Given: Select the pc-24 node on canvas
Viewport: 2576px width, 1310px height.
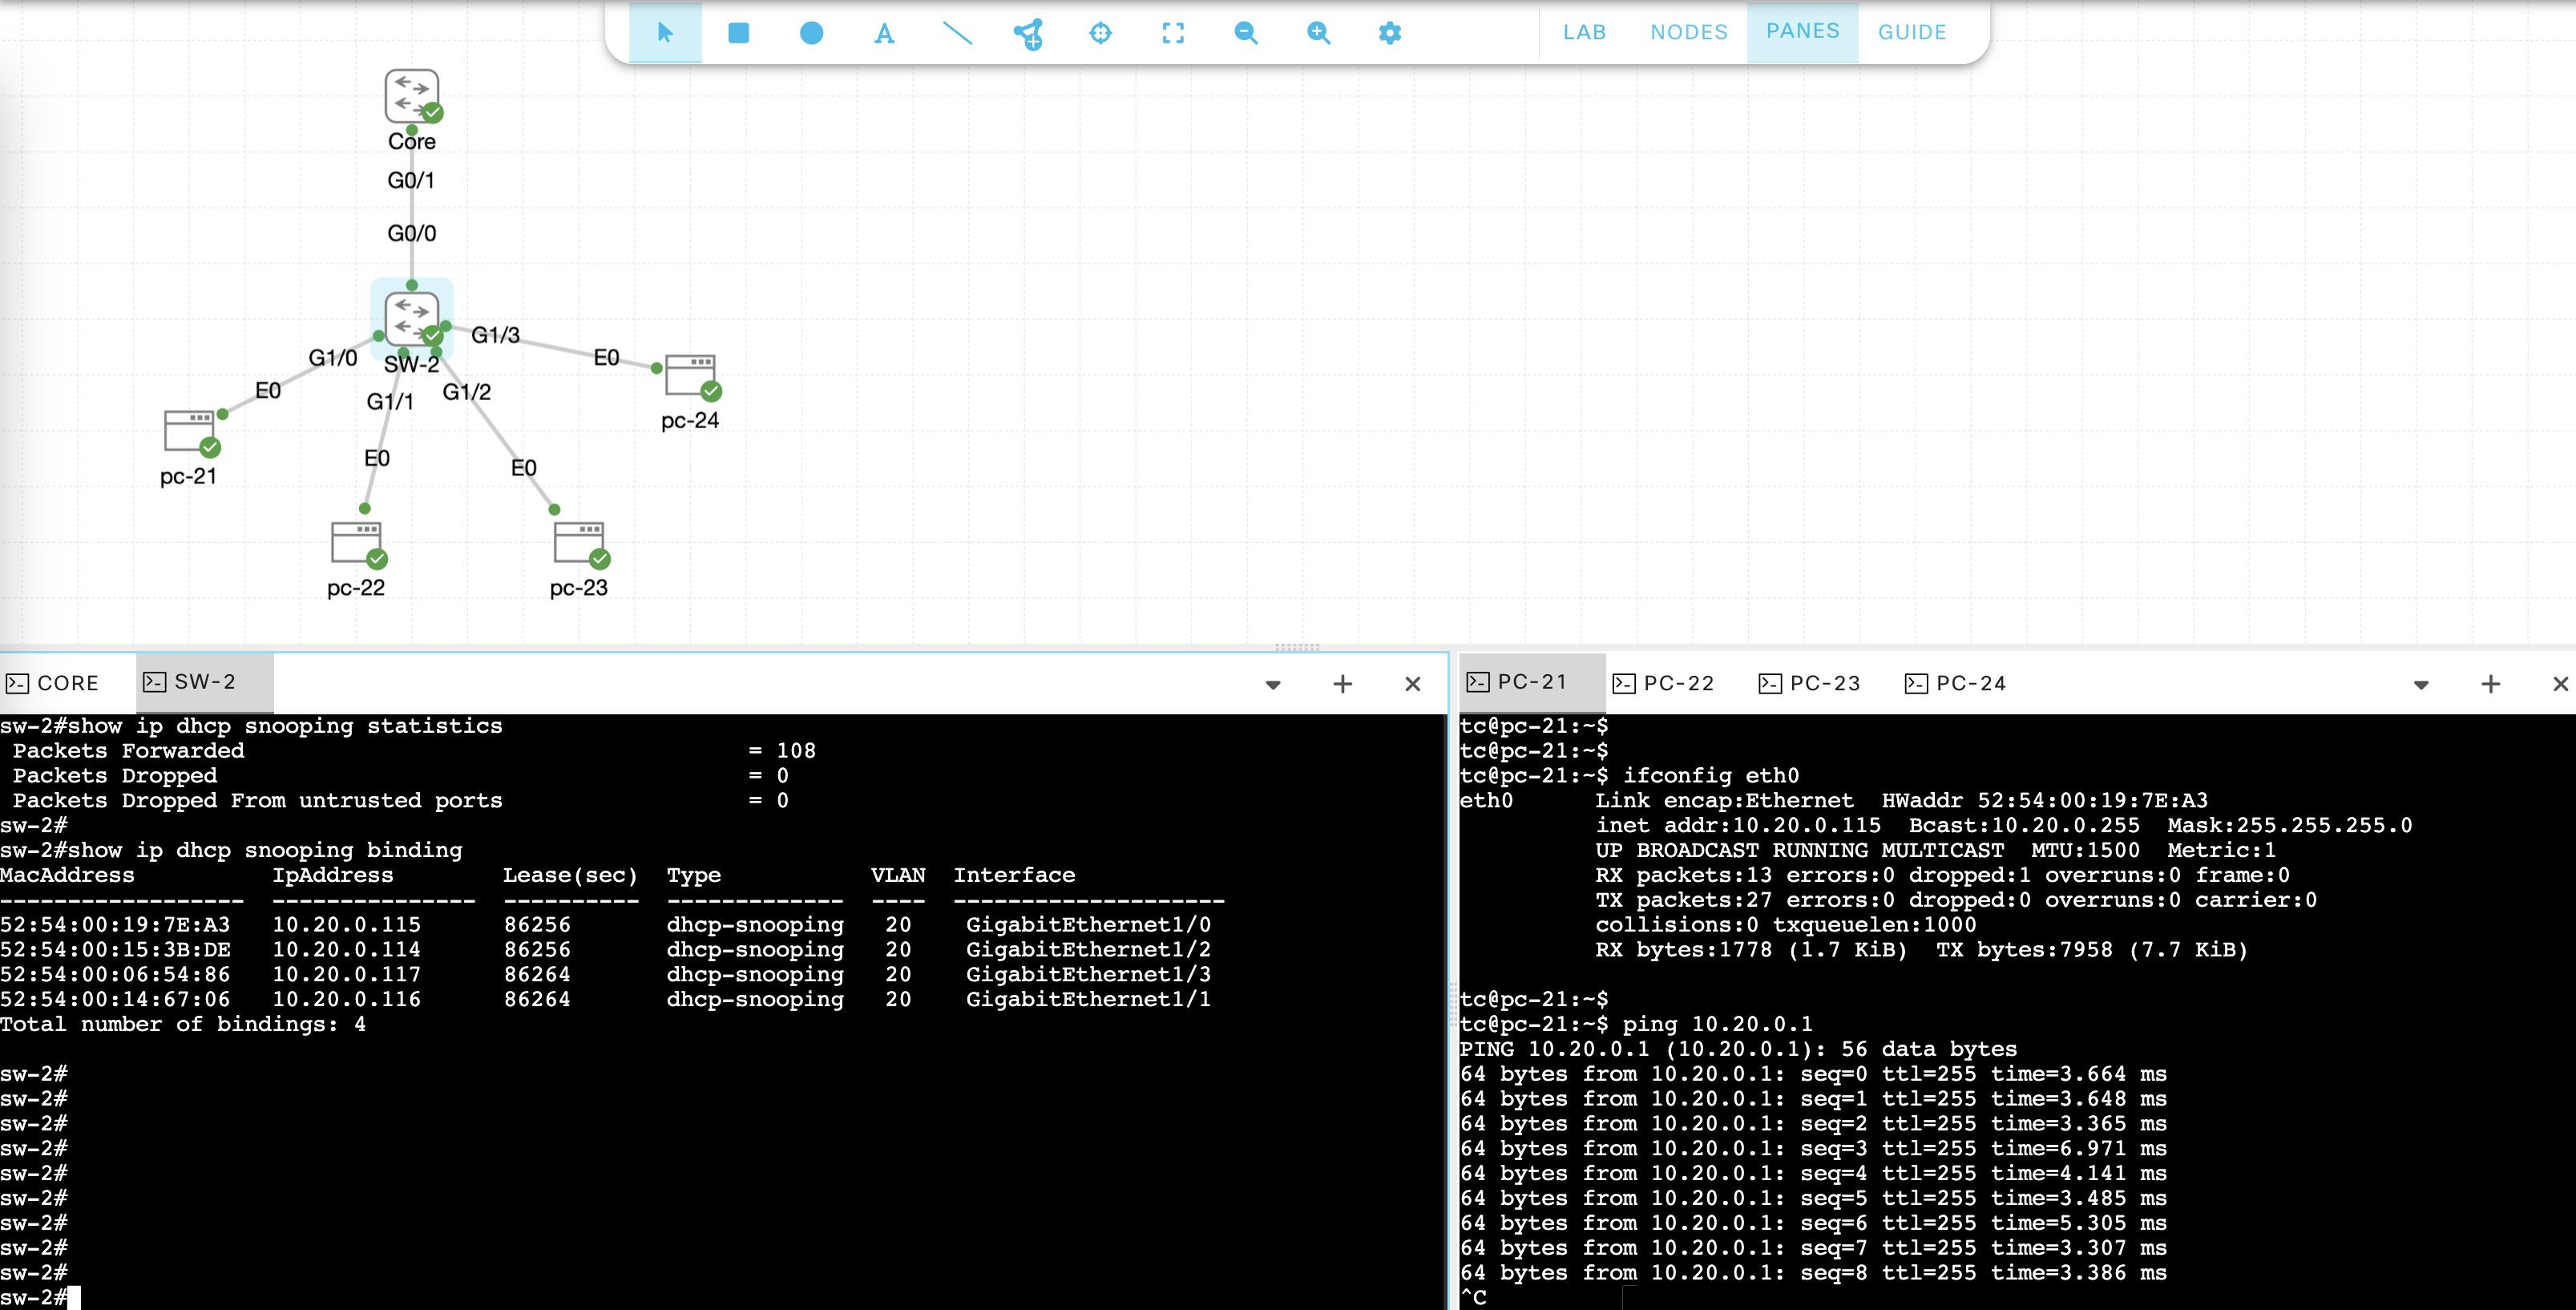Looking at the screenshot, I should pyautogui.click(x=691, y=378).
